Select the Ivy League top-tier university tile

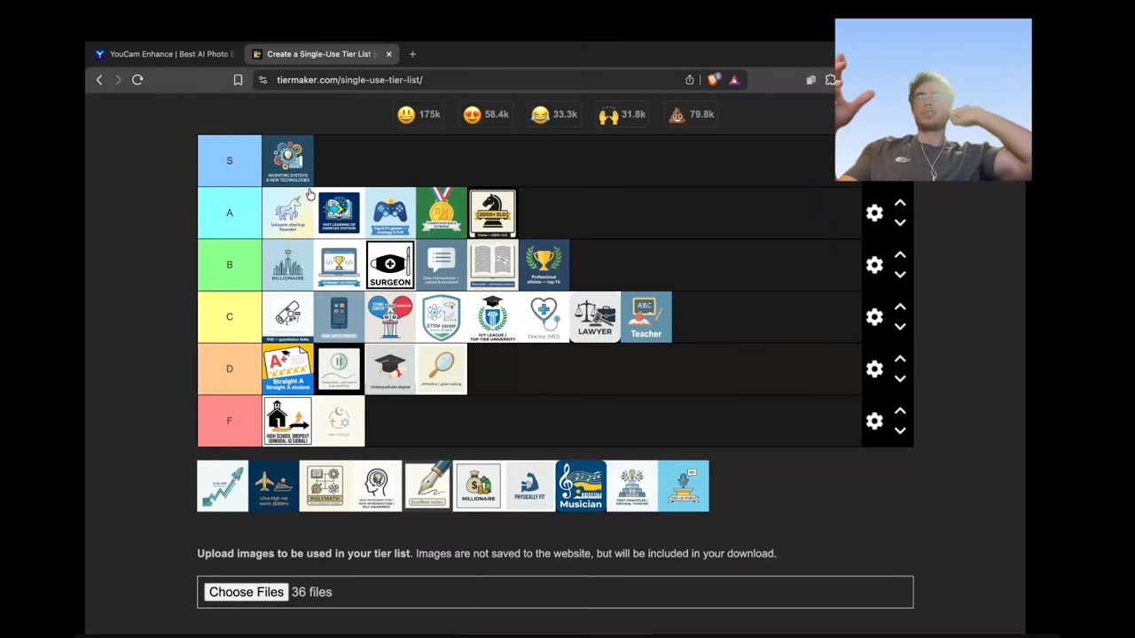click(x=493, y=316)
